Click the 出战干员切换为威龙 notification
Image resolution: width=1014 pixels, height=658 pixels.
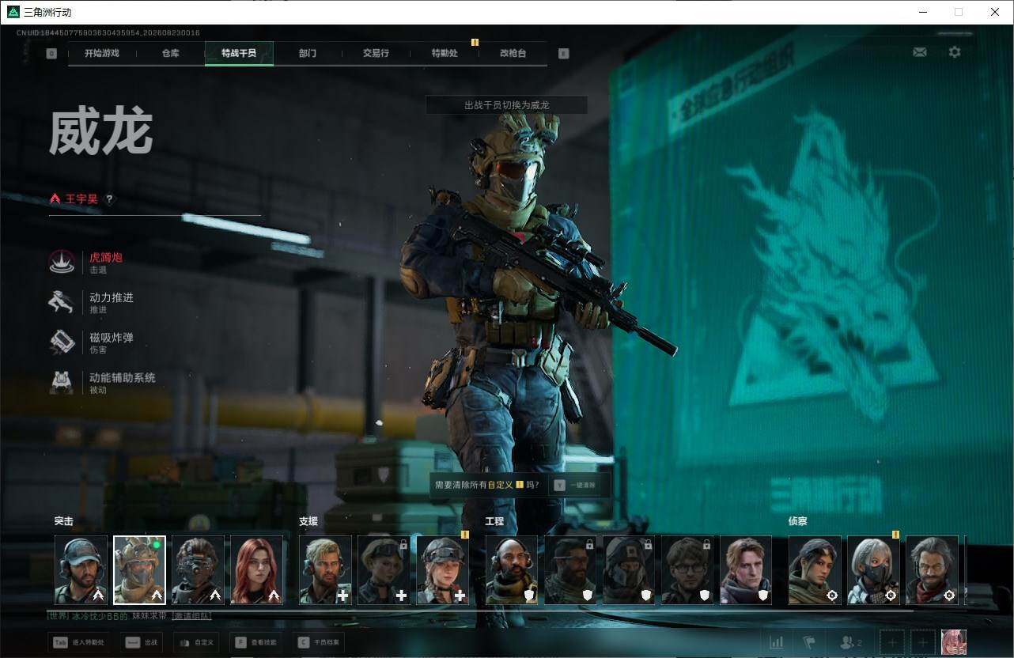pos(506,105)
